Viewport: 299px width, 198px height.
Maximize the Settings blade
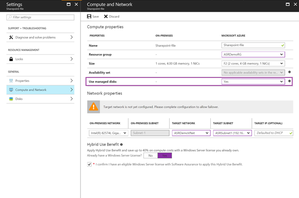[x=69, y=4]
